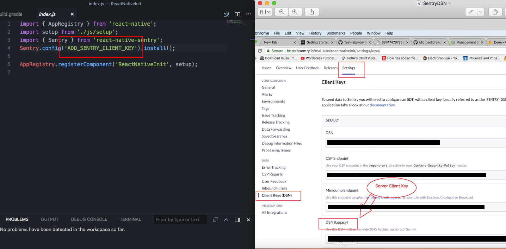Open Environments settings in sidebar
Screen dimensions: 506x249
[x=273, y=101]
